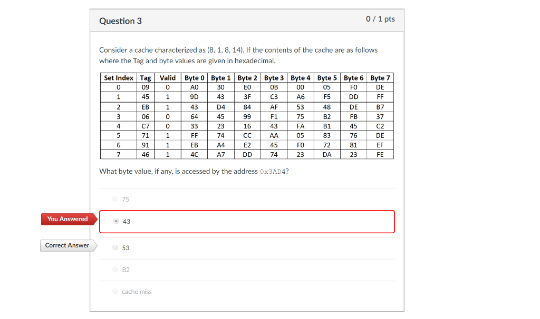Choose the 53 answer option
This screenshot has height=319, width=540.
[x=124, y=247]
